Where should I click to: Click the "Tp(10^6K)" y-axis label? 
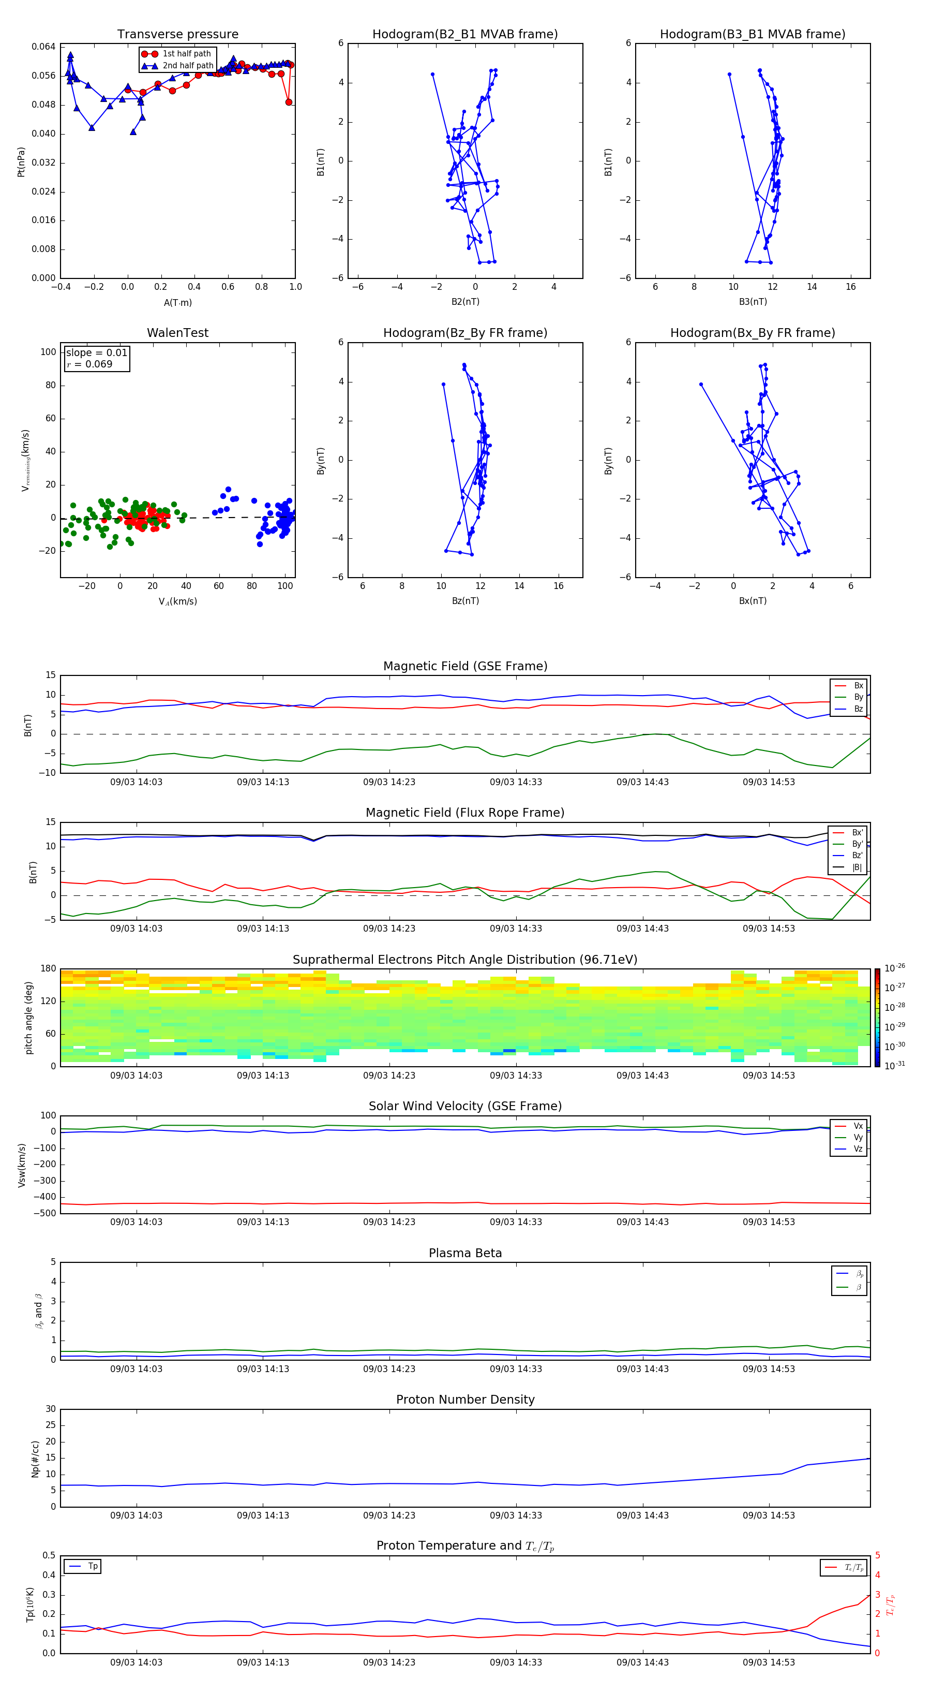tap(30, 1605)
